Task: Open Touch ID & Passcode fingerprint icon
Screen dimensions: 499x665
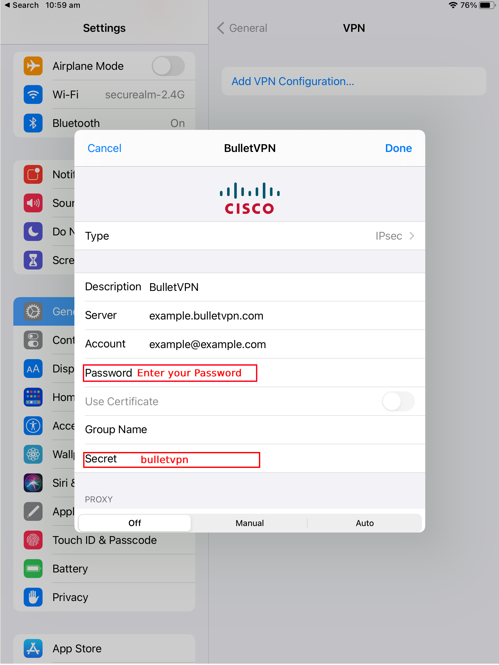Action: [33, 540]
